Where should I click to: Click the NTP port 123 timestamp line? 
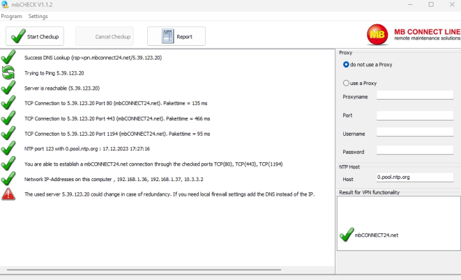click(87, 149)
